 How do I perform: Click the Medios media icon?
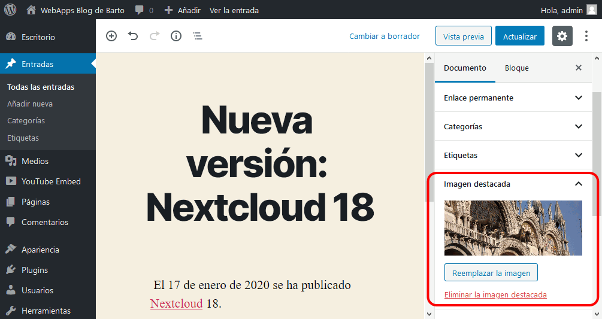(11, 160)
